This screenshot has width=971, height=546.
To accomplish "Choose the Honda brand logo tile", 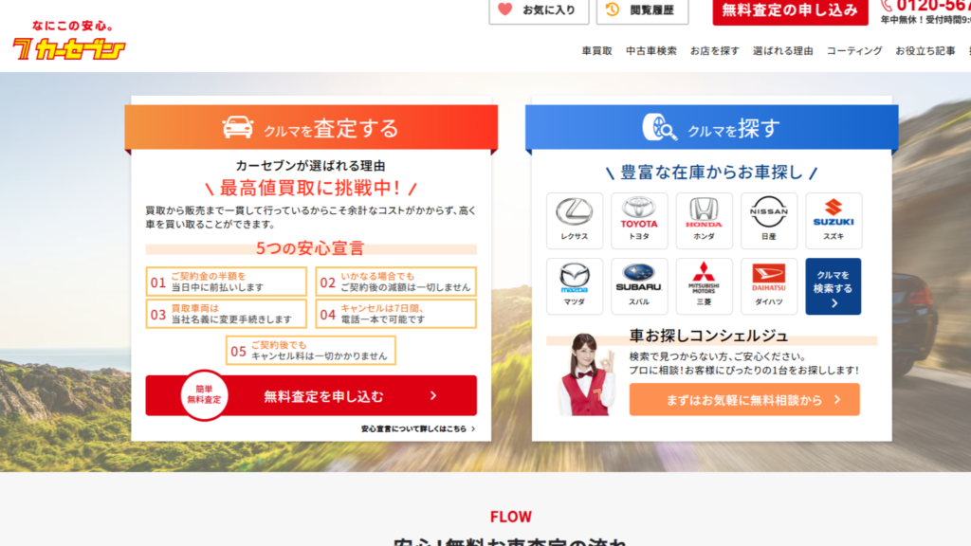I will tap(704, 220).
